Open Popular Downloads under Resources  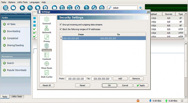tap(16, 70)
